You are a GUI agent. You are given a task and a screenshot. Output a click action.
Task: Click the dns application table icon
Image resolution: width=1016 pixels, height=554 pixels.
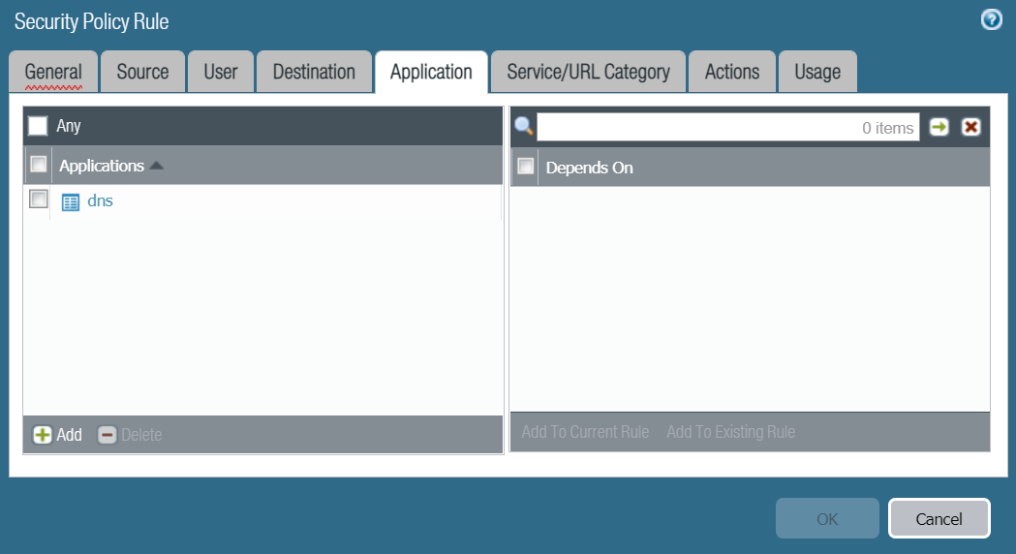71,202
